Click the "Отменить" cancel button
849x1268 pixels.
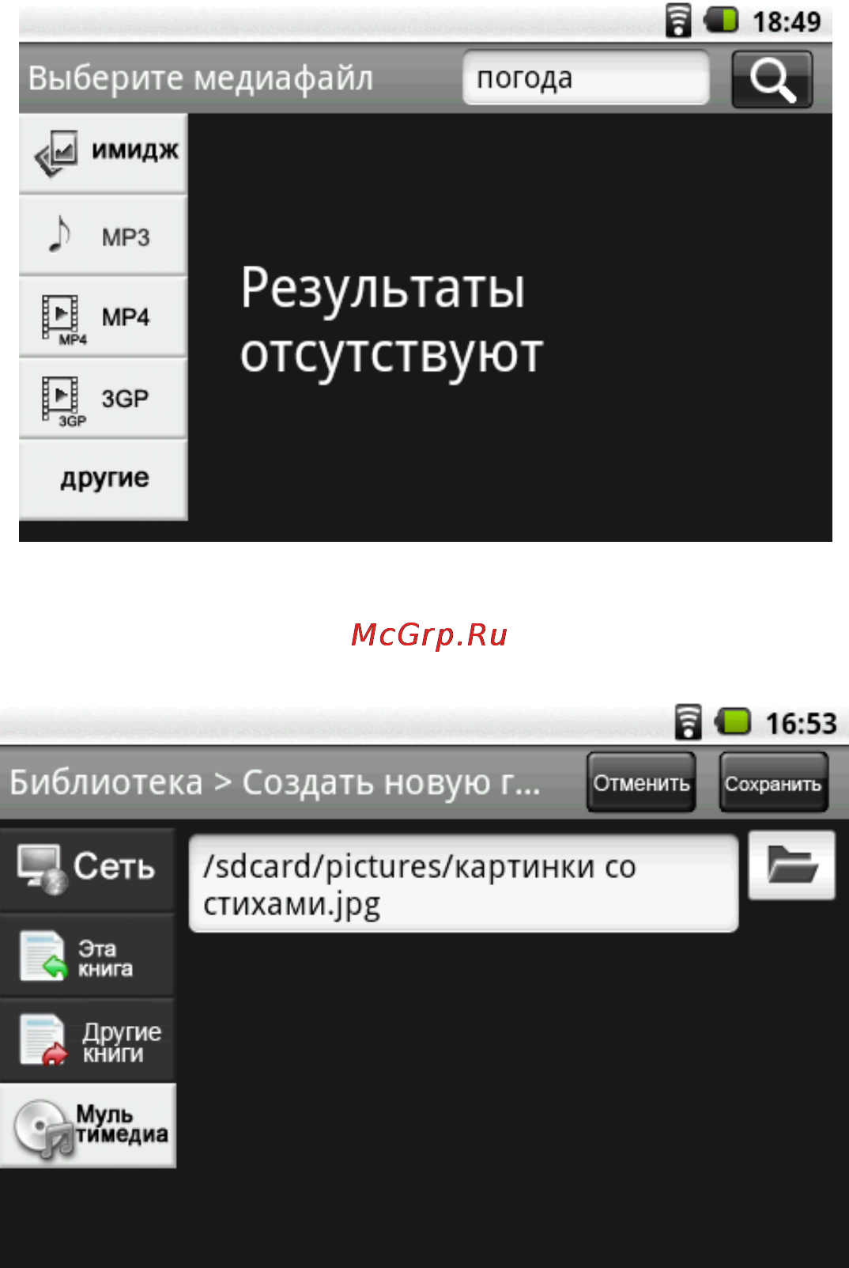(x=641, y=782)
